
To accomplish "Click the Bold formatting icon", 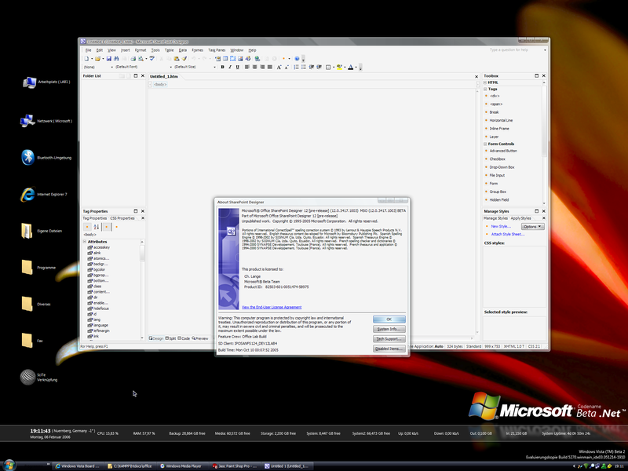I will click(x=223, y=68).
